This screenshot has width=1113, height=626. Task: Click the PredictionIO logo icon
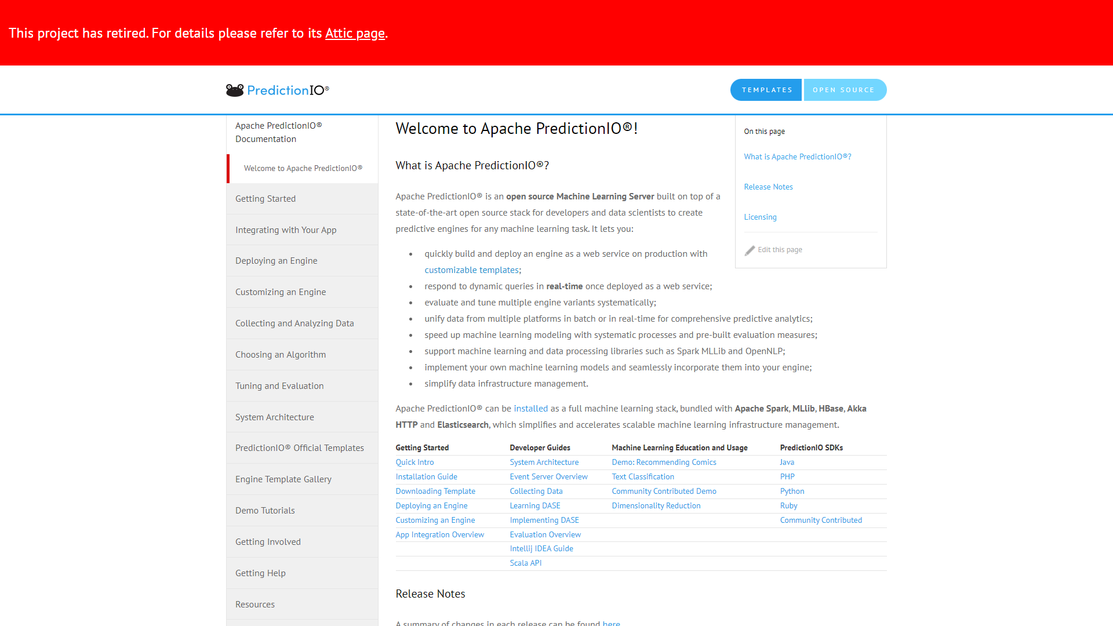coord(233,89)
